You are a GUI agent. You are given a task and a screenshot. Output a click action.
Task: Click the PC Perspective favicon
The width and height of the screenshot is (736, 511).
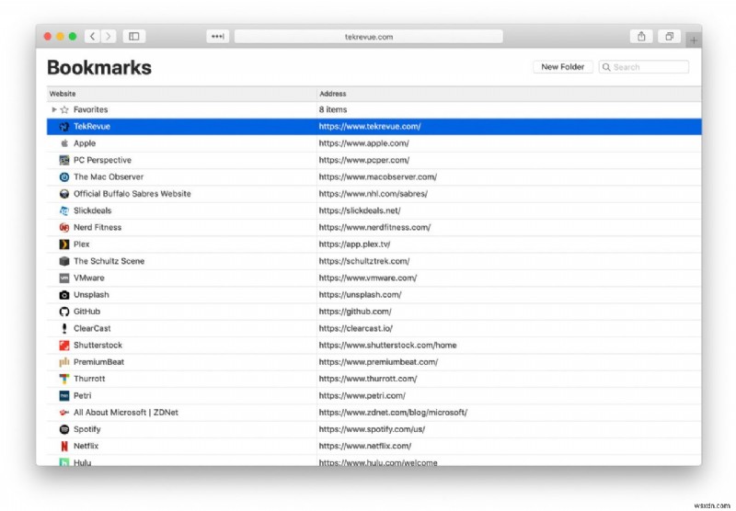click(64, 160)
